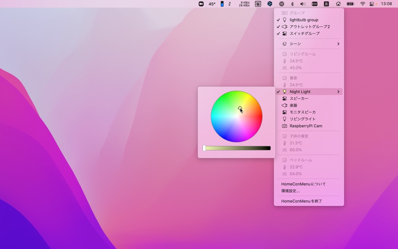Image resolution: width=398 pixels, height=249 pixels.
Task: Click the 子供の寝室 room header
Action: [309, 136]
